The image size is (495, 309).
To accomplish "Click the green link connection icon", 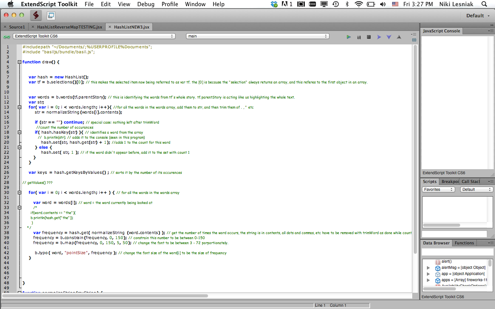I will coord(7,37).
